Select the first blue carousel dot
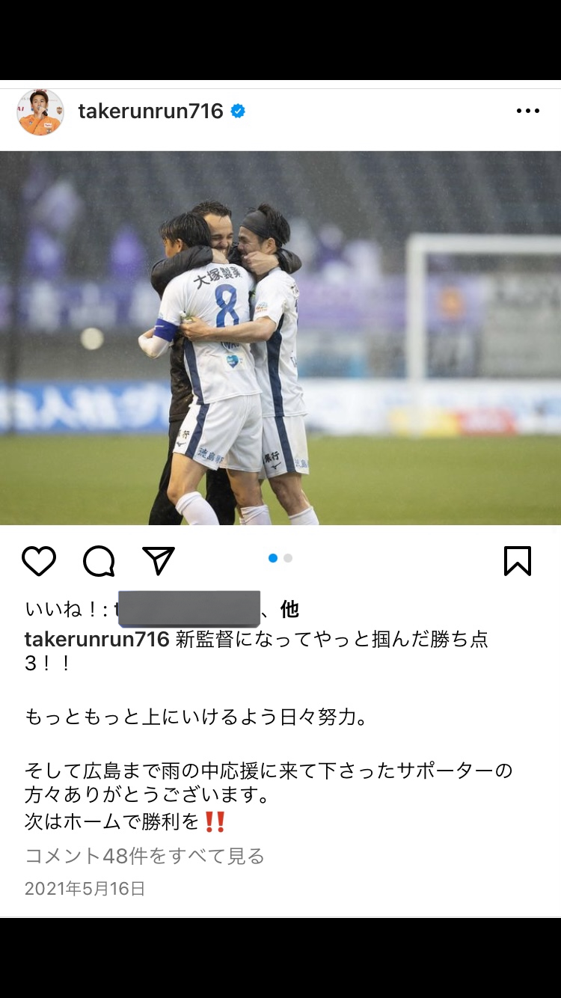Image resolution: width=561 pixels, height=998 pixels. [273, 558]
